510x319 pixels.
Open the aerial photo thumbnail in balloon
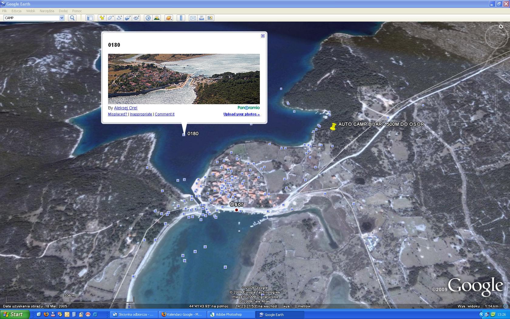tap(184, 79)
